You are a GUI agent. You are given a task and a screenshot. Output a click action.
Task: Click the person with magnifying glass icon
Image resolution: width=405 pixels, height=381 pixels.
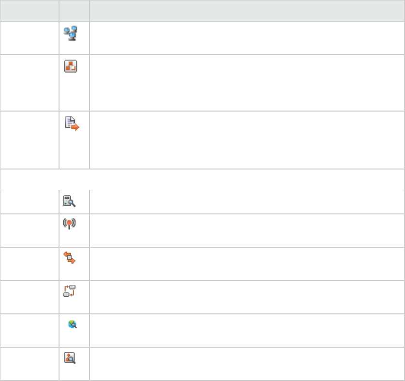[71, 358]
